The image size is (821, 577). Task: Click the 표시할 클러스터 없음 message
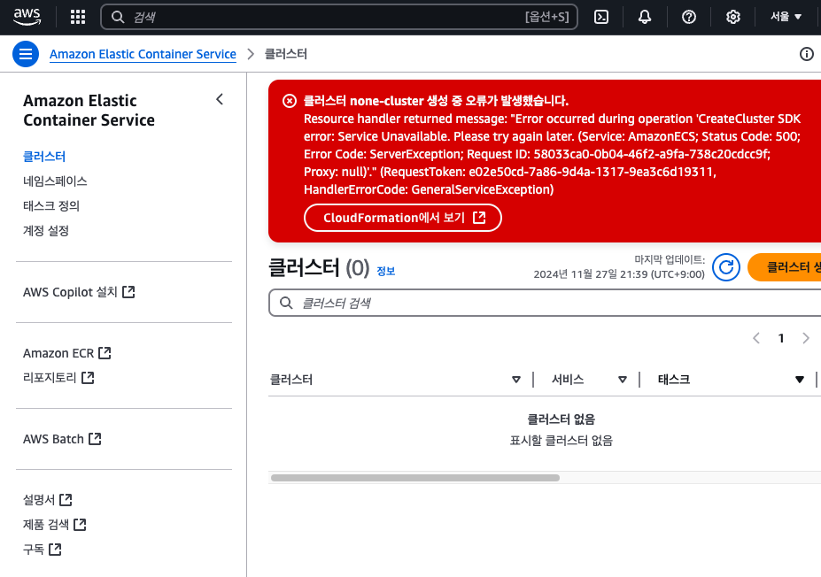click(561, 441)
